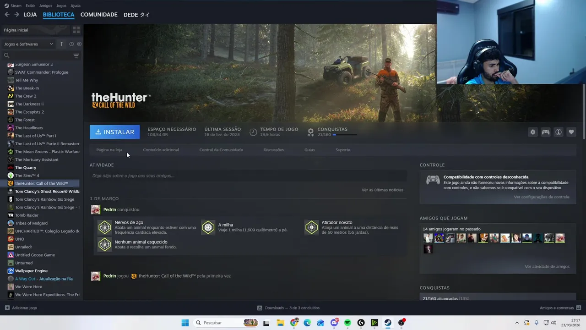
Task: Open the Ajuda menu
Action: [76, 5]
